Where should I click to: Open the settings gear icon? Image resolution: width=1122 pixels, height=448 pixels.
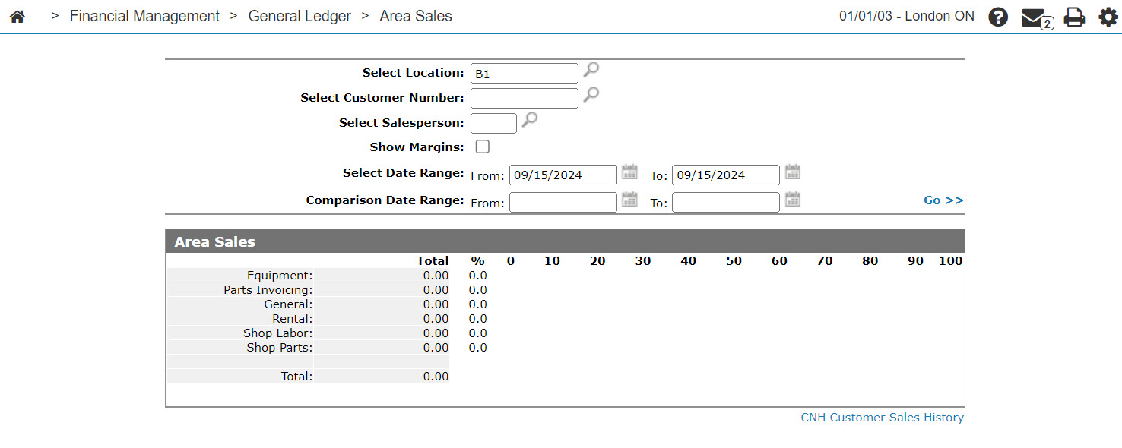(1108, 17)
